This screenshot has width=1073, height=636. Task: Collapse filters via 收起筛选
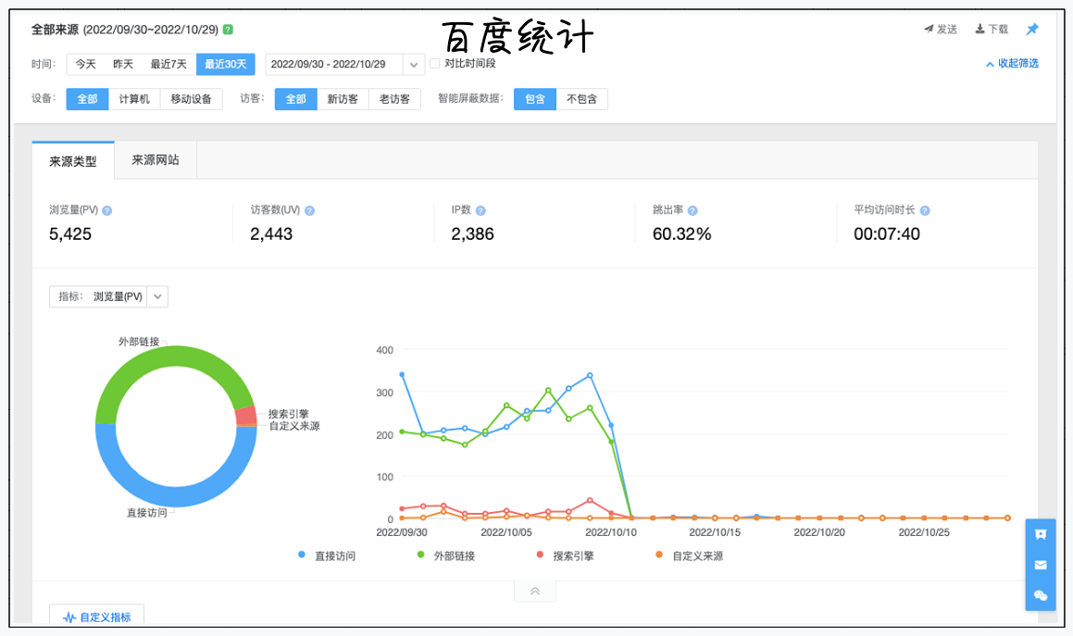coord(1015,64)
